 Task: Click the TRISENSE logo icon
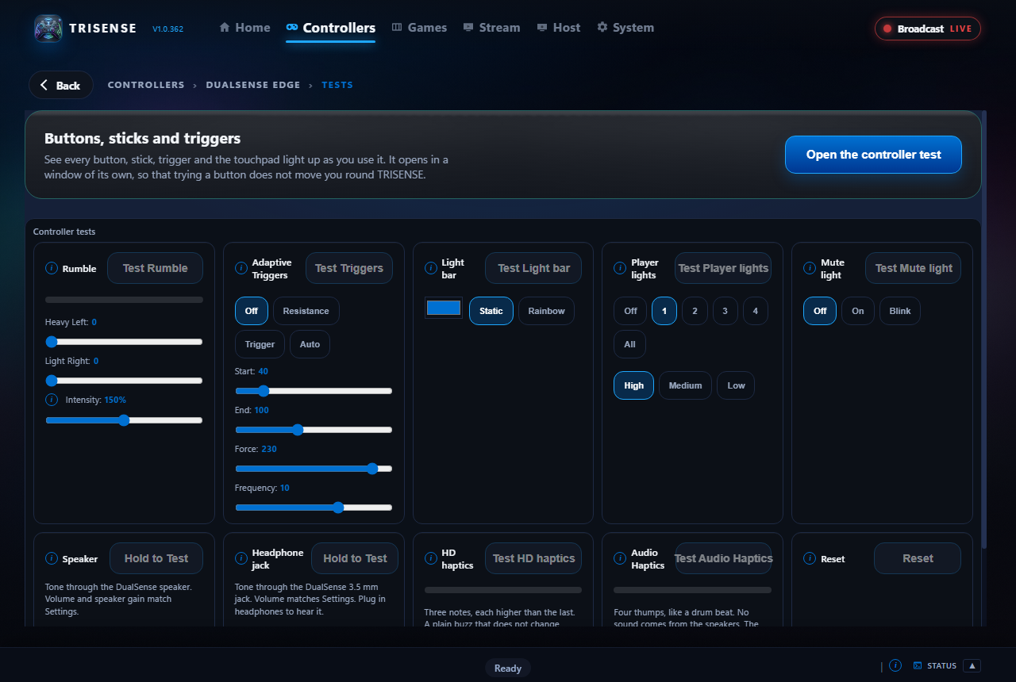click(x=48, y=29)
